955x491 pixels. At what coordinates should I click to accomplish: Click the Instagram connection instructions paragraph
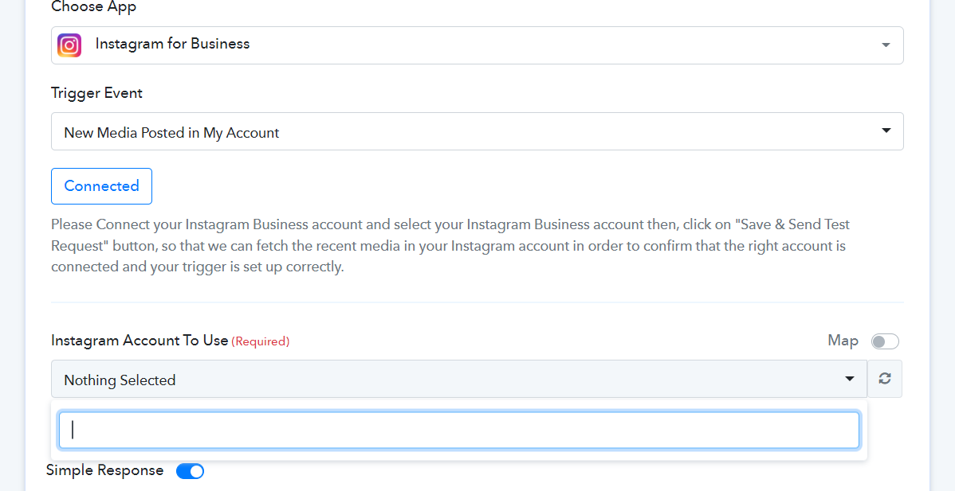click(450, 245)
